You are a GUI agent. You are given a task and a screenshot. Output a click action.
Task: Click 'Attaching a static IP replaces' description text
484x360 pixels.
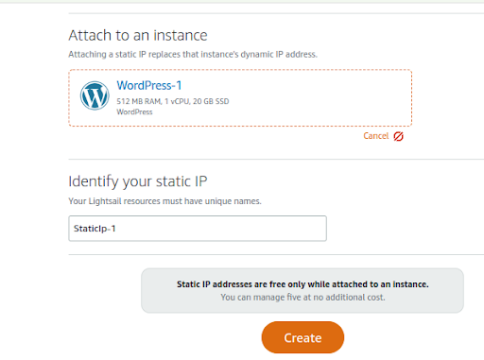[x=193, y=55]
